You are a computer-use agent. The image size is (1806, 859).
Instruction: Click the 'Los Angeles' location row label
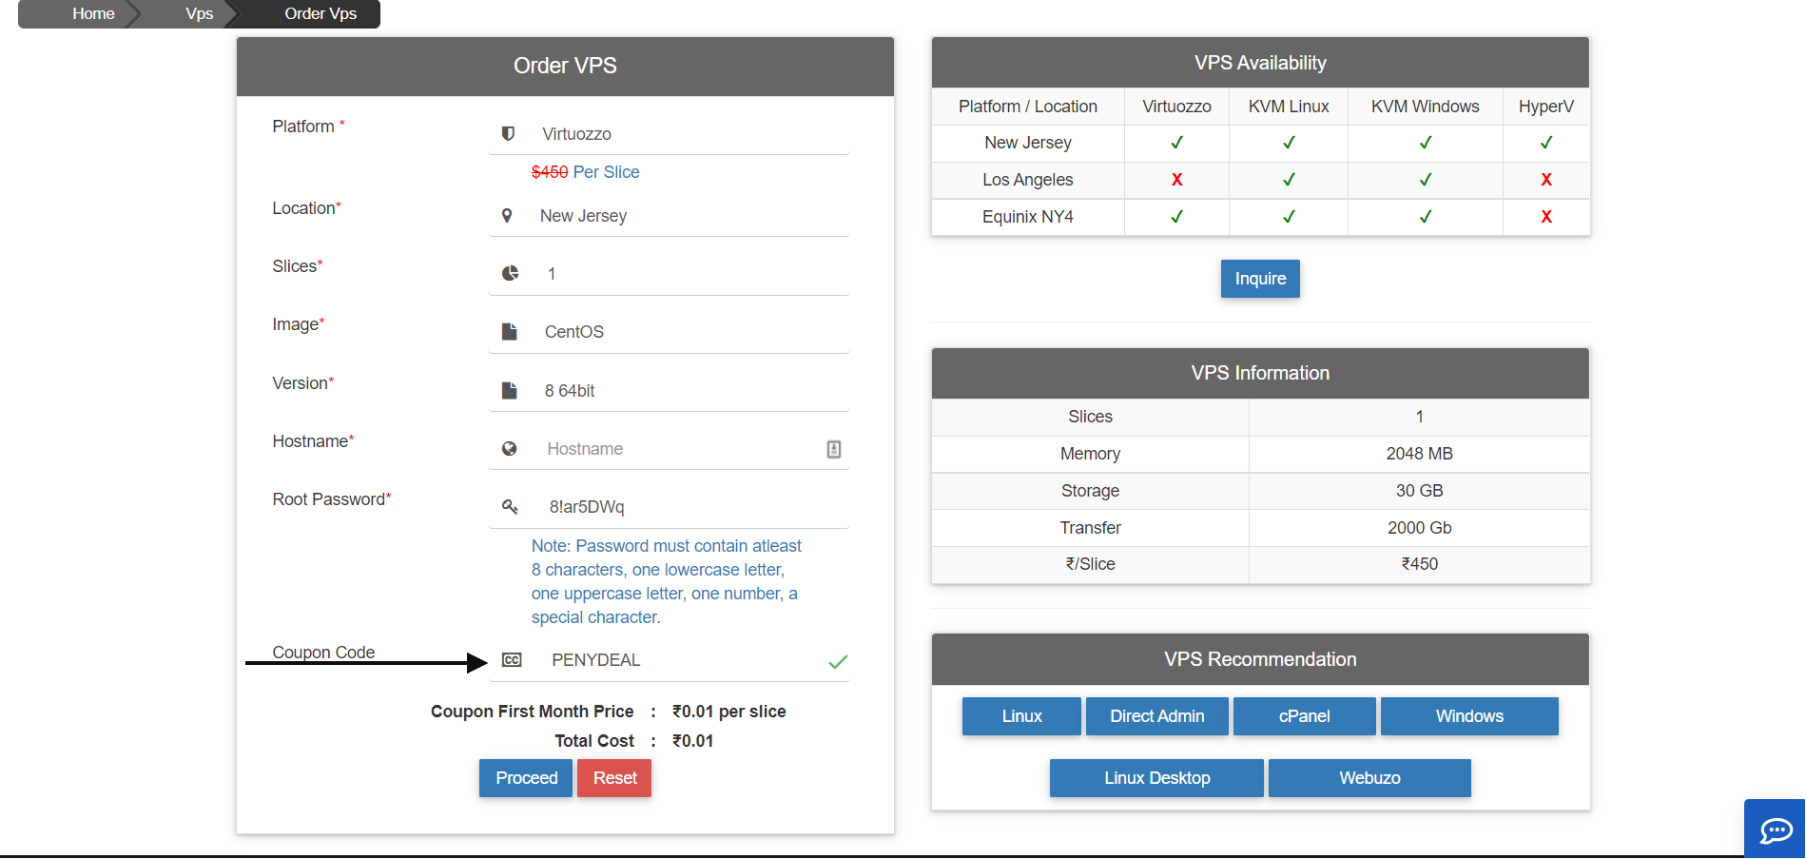pos(1028,180)
